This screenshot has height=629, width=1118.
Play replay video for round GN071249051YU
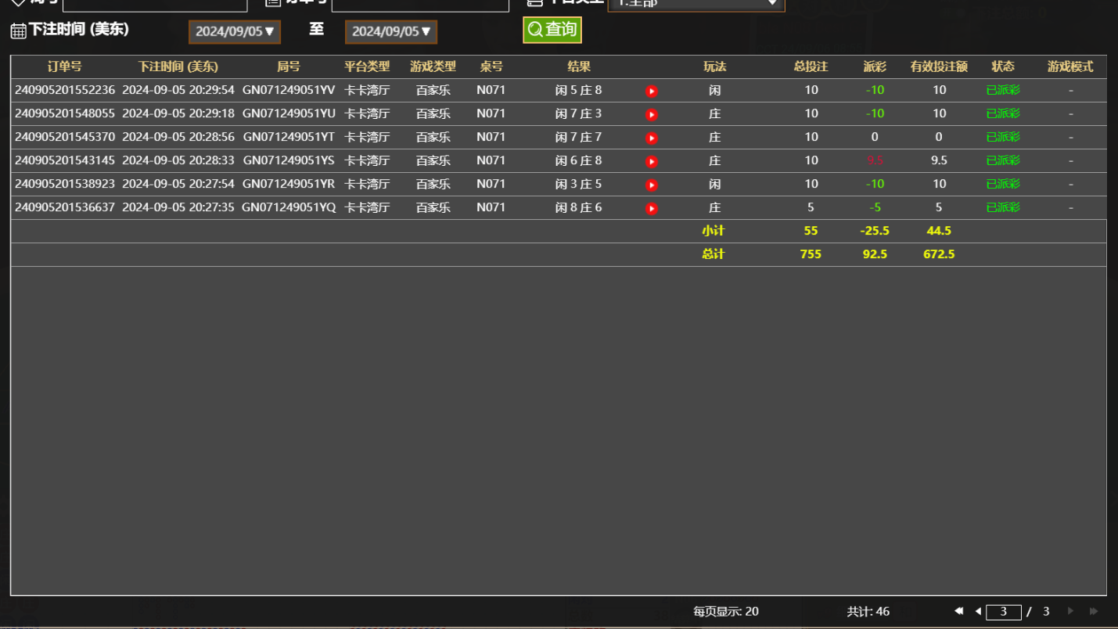(x=651, y=114)
